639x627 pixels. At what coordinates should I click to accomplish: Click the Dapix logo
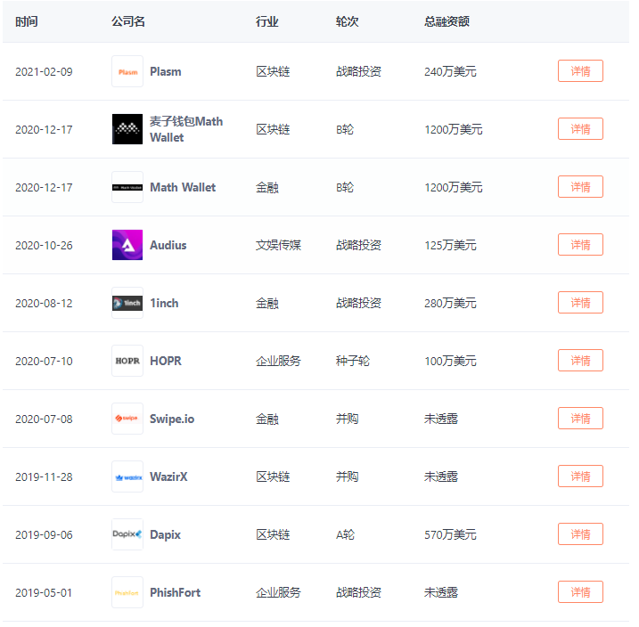tap(127, 533)
